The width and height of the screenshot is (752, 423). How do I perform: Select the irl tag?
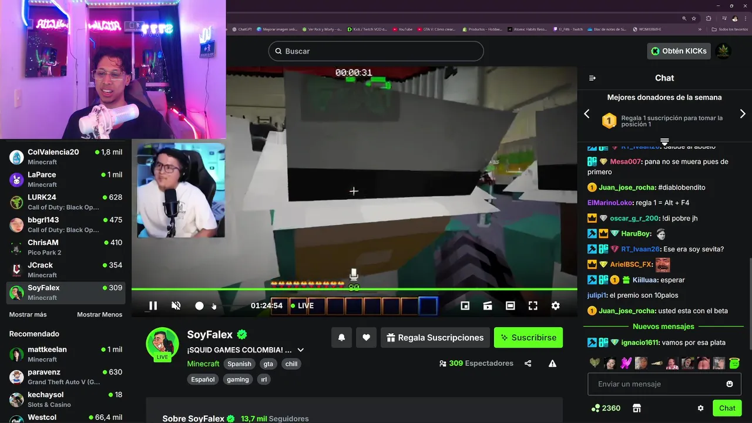pos(264,380)
